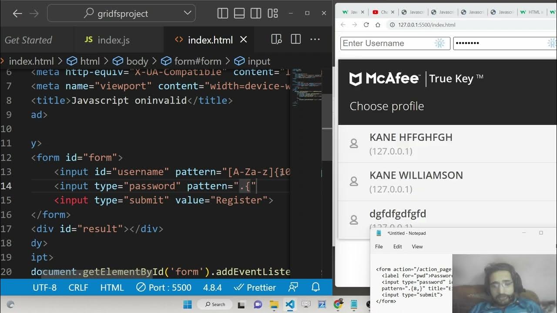Click the Port : 5500 Live Server button
557x313 pixels.
(x=164, y=287)
